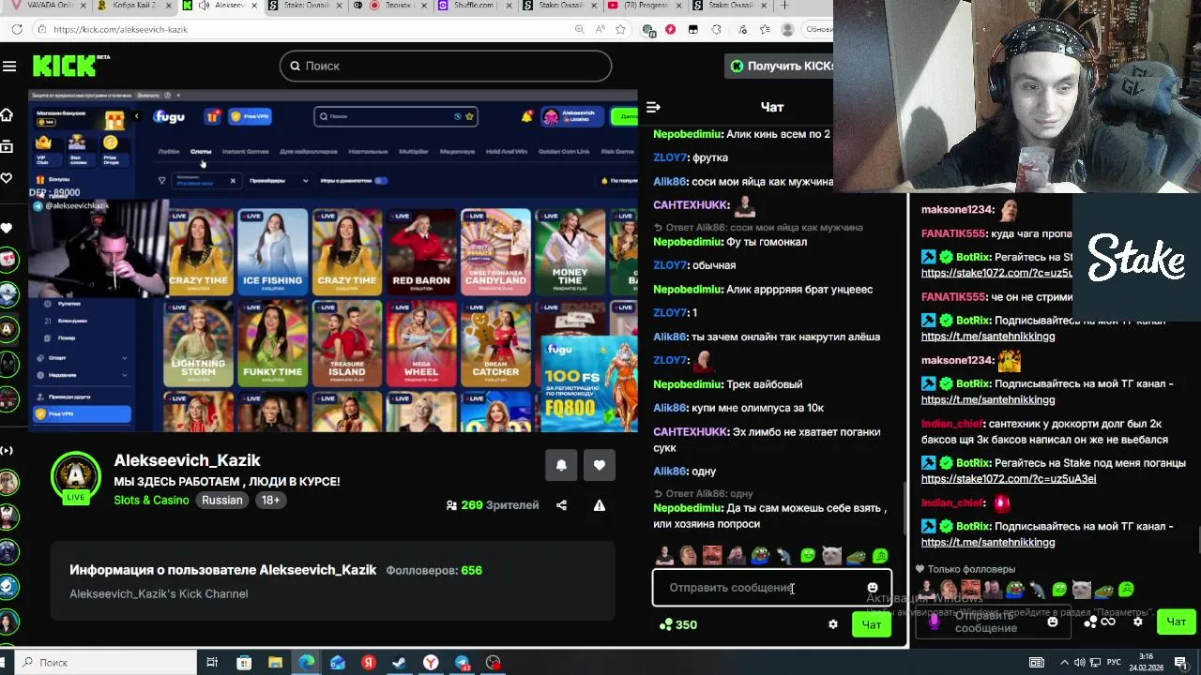
Task: Share the stream via share icon
Action: (x=561, y=505)
